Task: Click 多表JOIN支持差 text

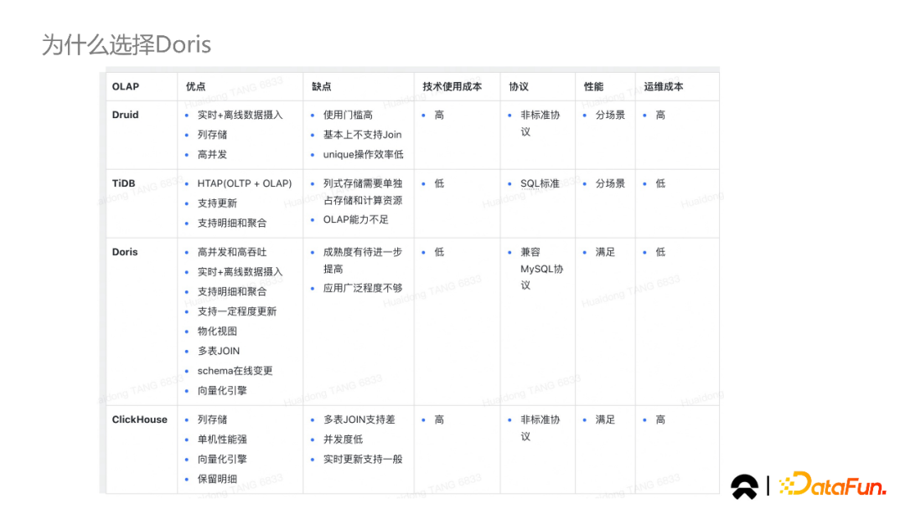Action: click(x=359, y=419)
